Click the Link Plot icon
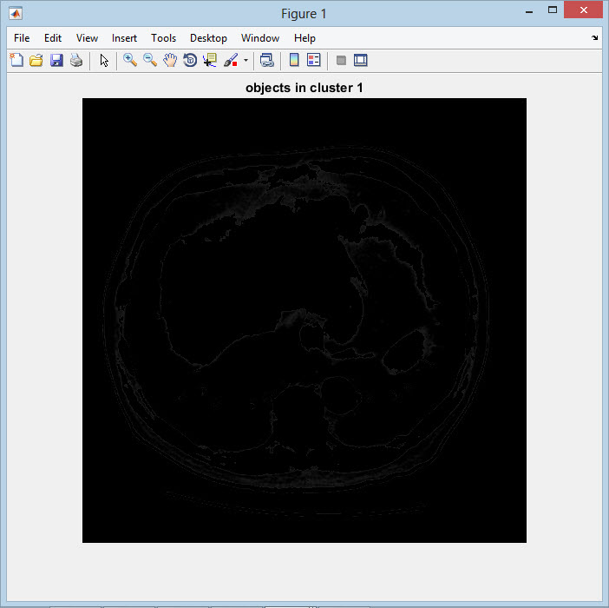This screenshot has width=609, height=608. click(267, 60)
